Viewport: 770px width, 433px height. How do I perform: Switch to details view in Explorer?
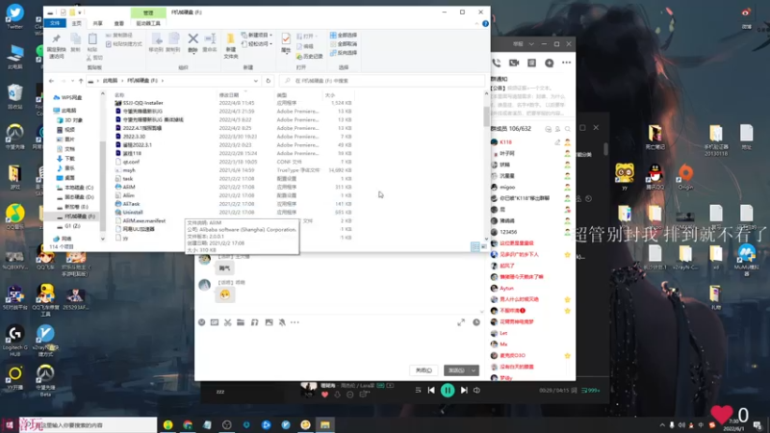pos(475,246)
